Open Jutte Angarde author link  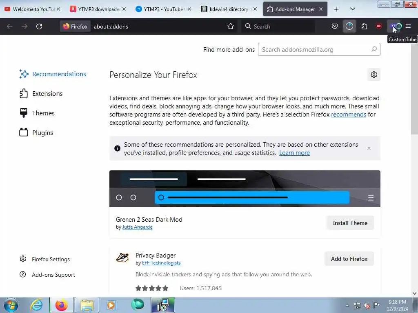pyautogui.click(x=137, y=227)
